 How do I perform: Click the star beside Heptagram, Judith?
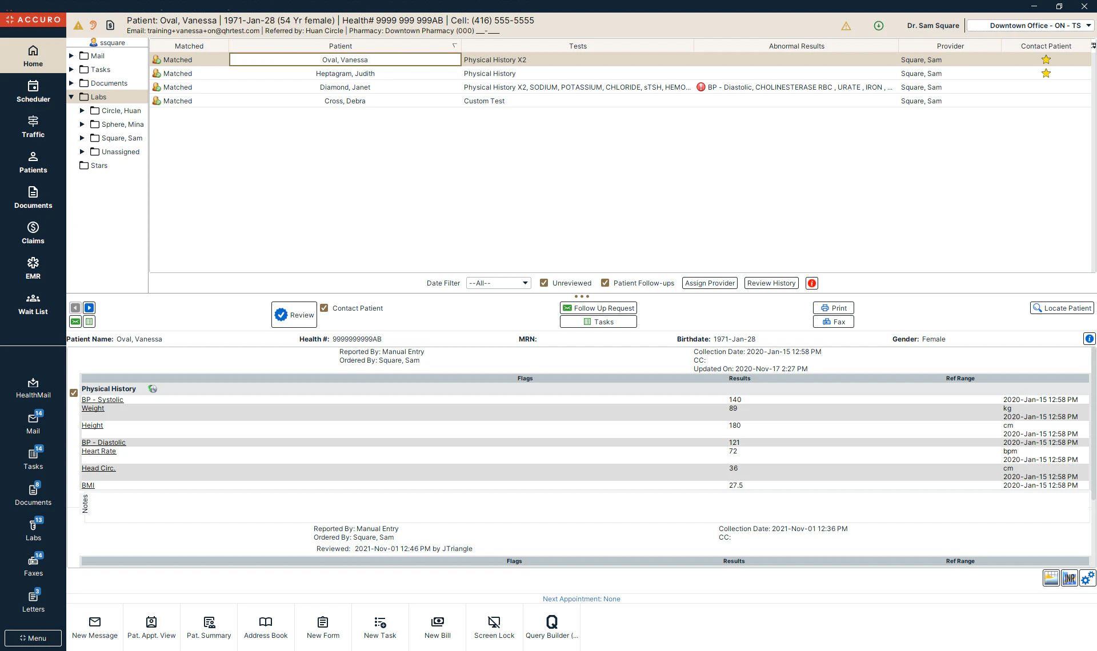coord(1046,73)
